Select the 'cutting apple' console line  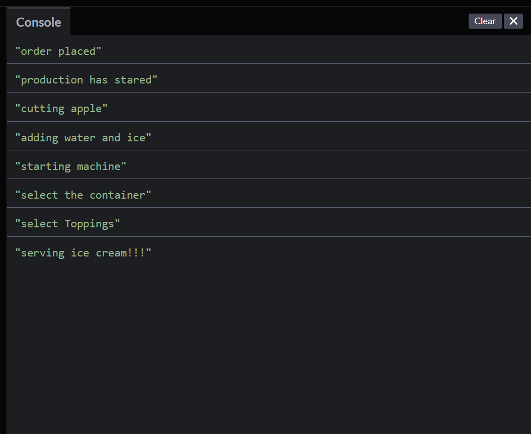(x=61, y=108)
